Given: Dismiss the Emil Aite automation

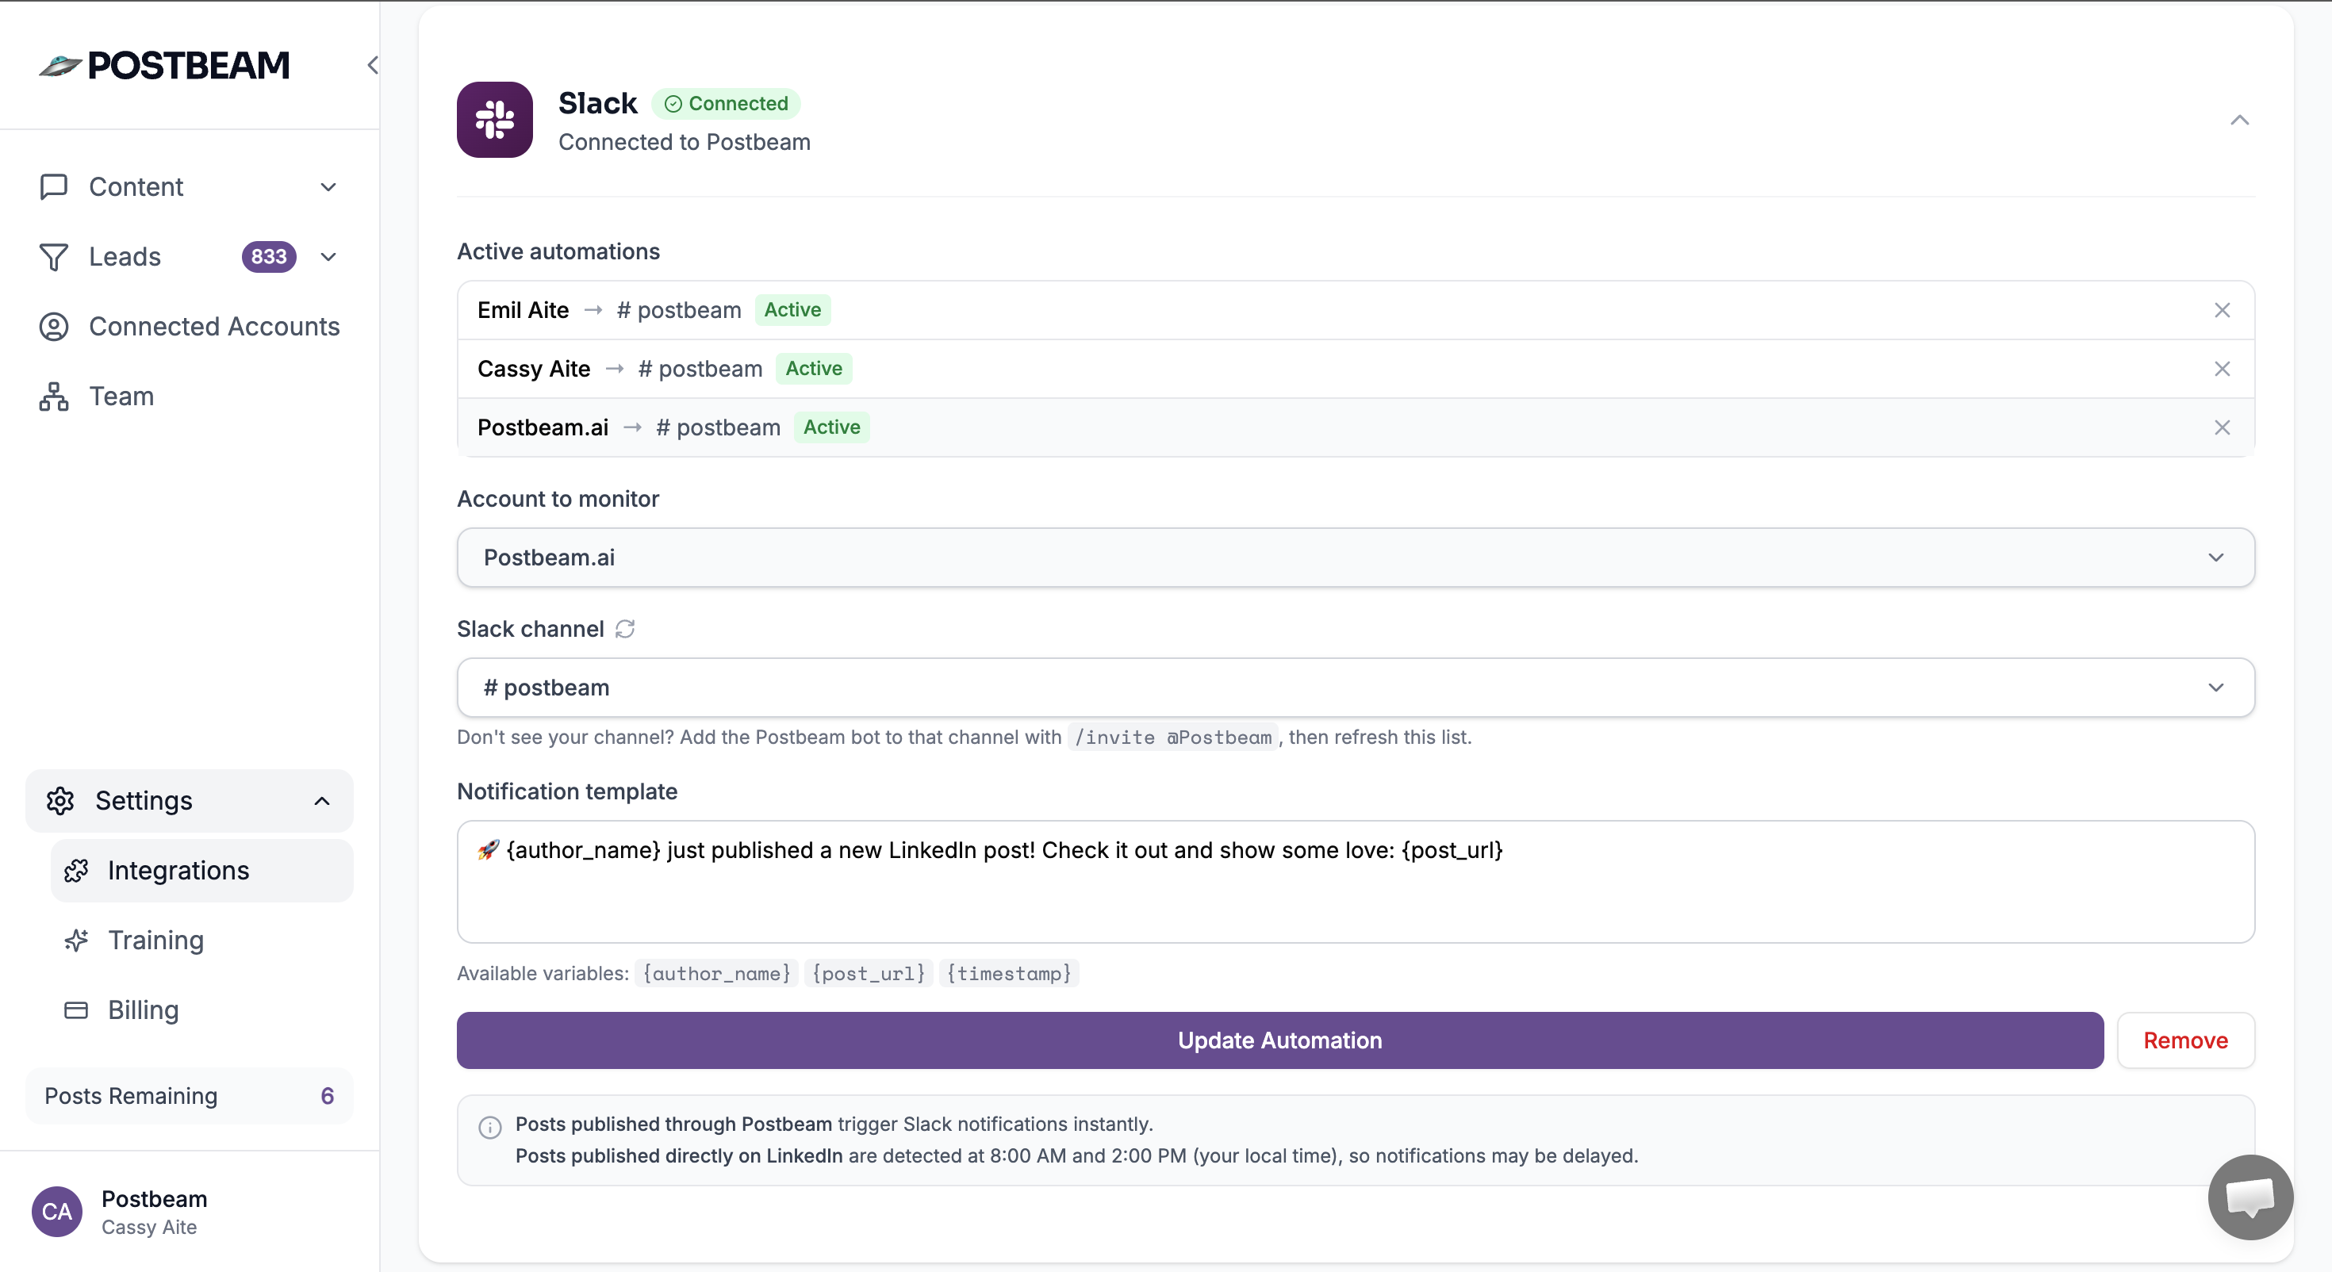Looking at the screenshot, I should (x=2223, y=309).
